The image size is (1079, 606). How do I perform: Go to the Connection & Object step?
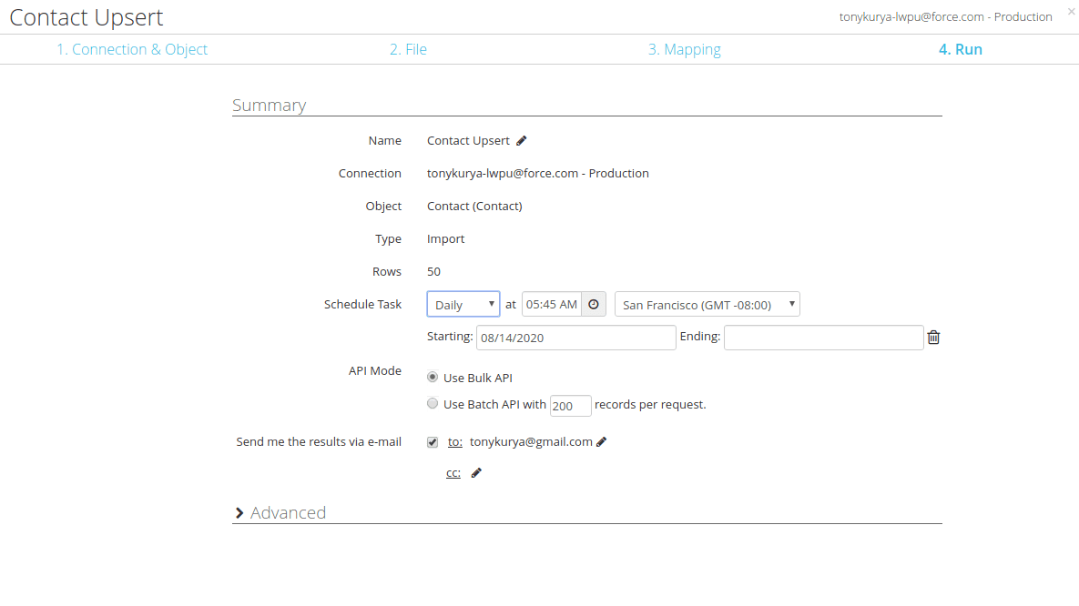pos(132,49)
